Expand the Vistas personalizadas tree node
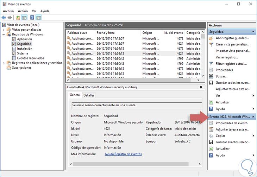This screenshot has height=177, width=257. point(4,30)
